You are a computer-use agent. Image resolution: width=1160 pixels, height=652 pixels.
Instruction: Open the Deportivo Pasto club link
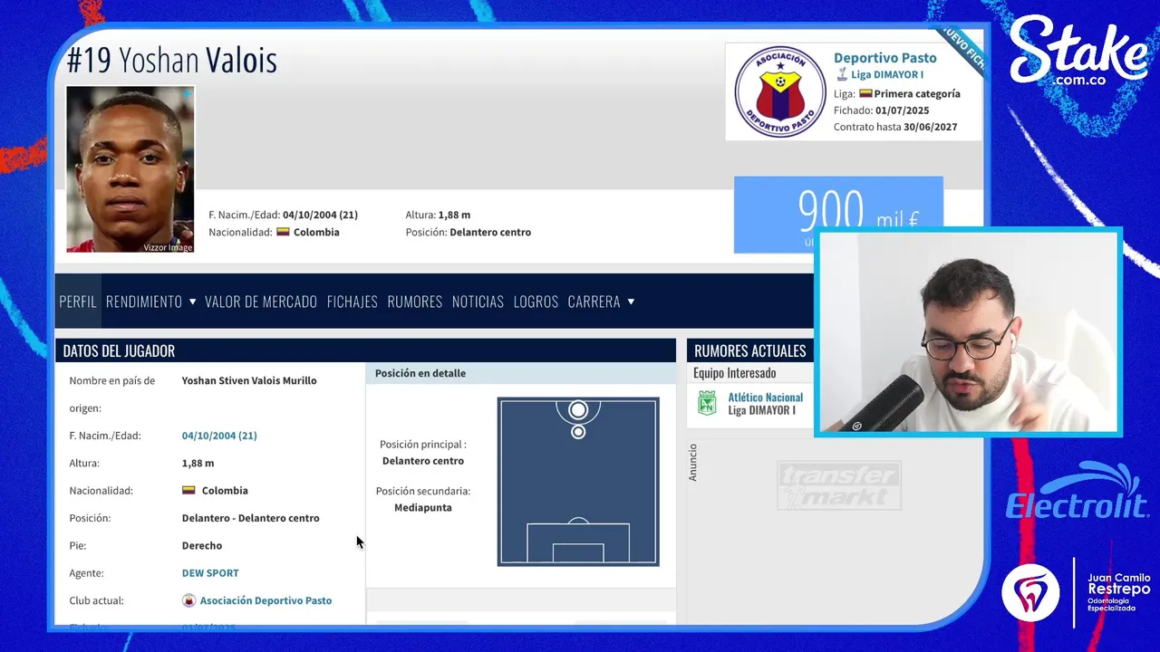[885, 58]
